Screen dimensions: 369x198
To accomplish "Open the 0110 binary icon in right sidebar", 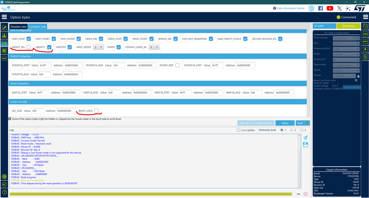I will click(x=365, y=57).
